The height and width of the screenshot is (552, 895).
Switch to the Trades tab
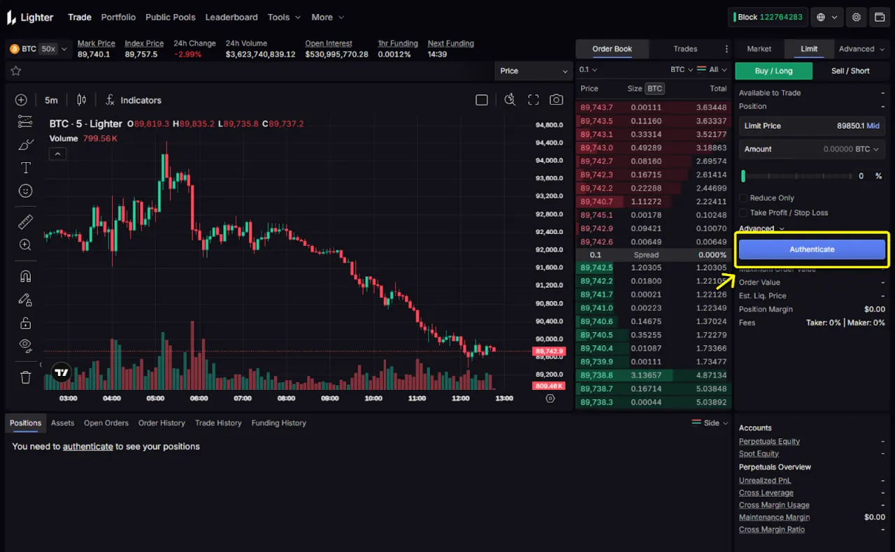[x=685, y=49]
